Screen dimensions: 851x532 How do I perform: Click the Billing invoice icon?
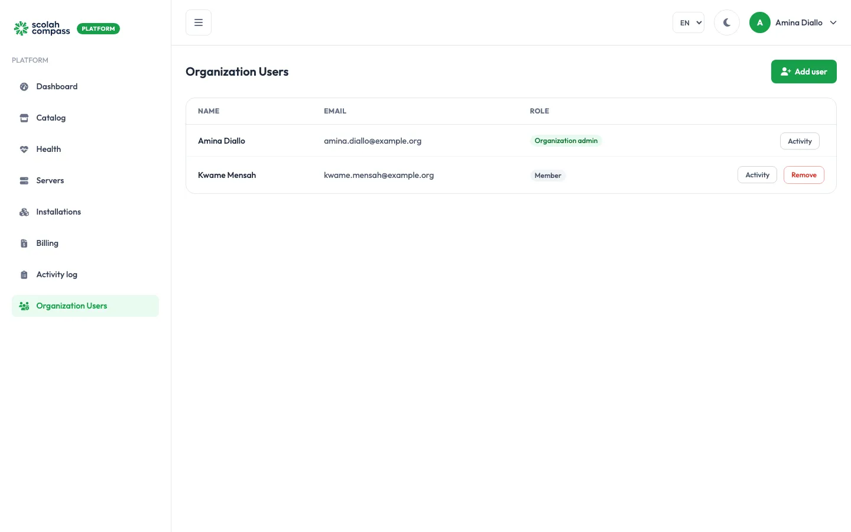24,244
